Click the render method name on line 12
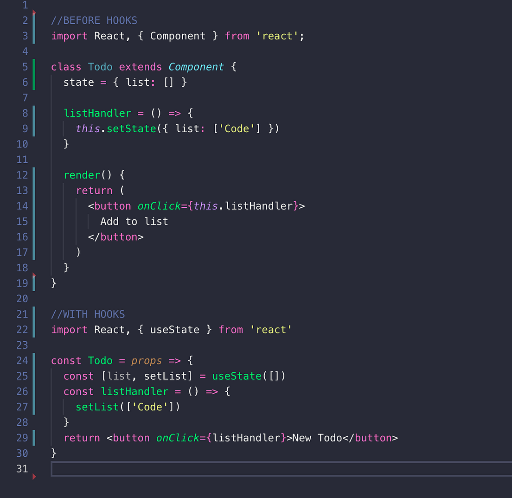512x498 pixels. coord(82,175)
